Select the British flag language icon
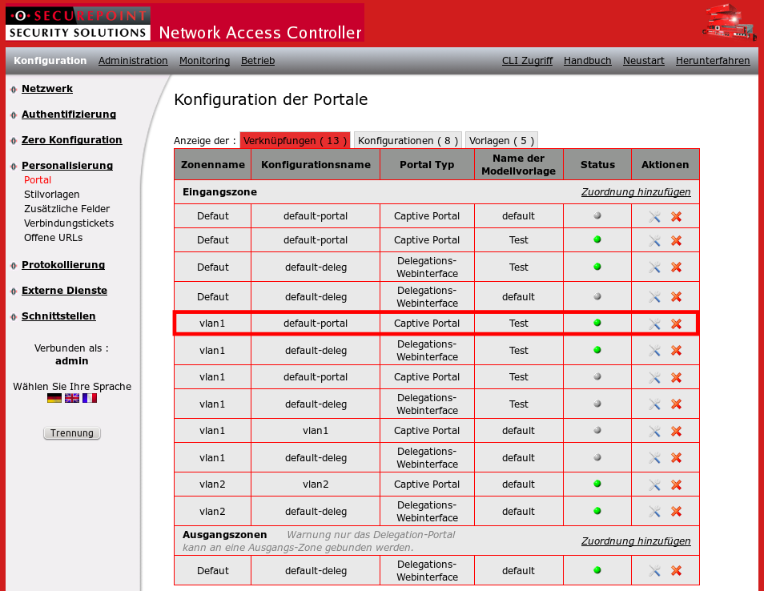The width and height of the screenshot is (764, 591). [71, 397]
